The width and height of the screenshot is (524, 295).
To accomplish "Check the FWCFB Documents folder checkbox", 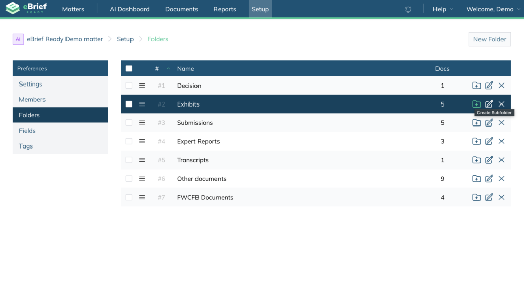I will 128,197.
